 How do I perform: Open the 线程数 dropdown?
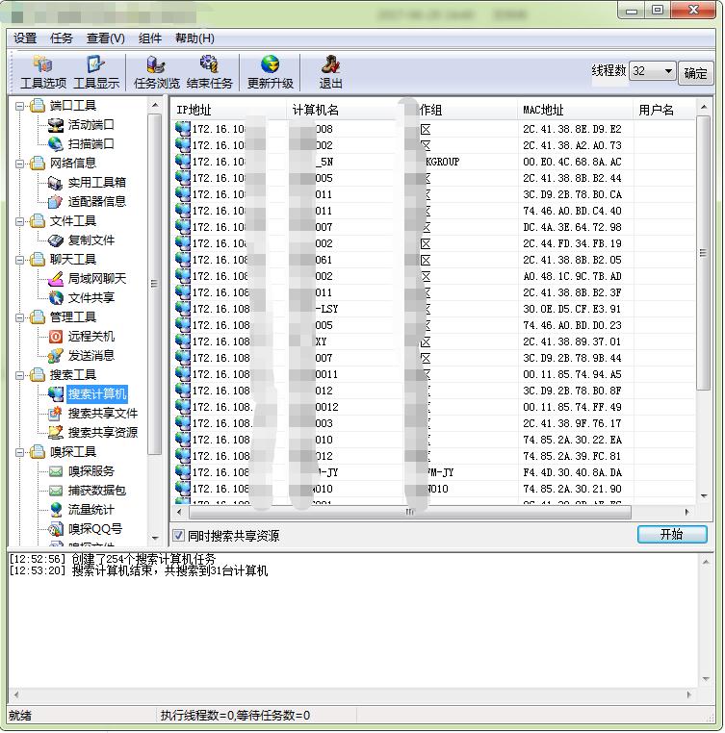[x=668, y=71]
